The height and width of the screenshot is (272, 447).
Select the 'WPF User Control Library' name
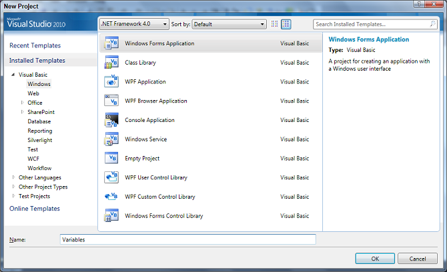coord(156,177)
